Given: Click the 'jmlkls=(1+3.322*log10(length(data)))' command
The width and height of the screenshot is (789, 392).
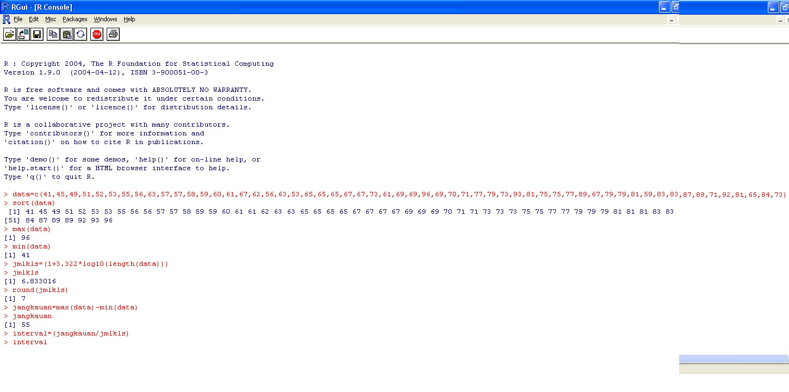Looking at the screenshot, I should tap(86, 264).
